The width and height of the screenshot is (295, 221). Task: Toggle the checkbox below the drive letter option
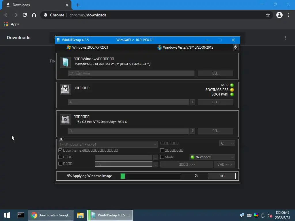[162, 150]
